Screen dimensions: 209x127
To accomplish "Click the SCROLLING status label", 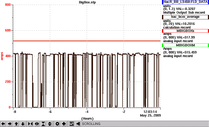I will (x=91, y=124).
